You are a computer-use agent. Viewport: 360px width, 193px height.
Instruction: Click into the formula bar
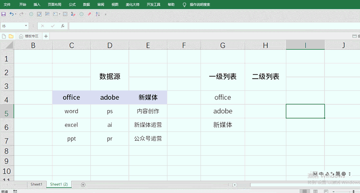(214, 26)
